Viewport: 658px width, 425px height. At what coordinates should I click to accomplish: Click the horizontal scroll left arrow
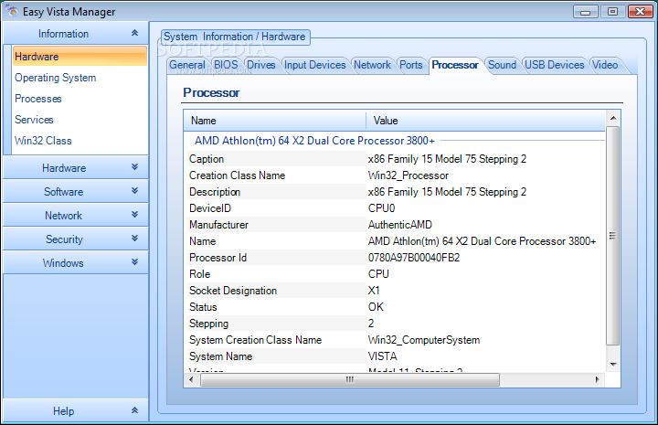coord(191,379)
